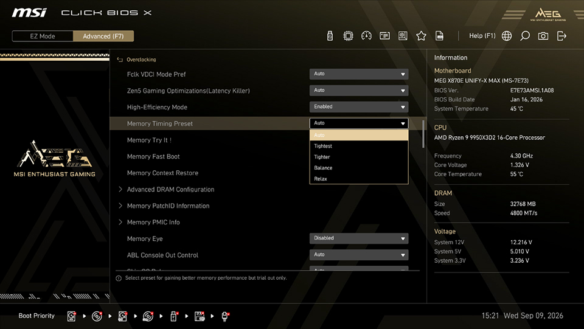Choose Tightest memory timing preset
Image resolution: width=584 pixels, height=329 pixels.
tap(359, 146)
